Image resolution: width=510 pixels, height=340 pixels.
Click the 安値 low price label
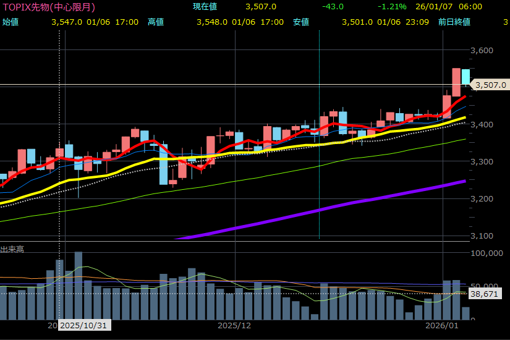pyautogui.click(x=301, y=22)
